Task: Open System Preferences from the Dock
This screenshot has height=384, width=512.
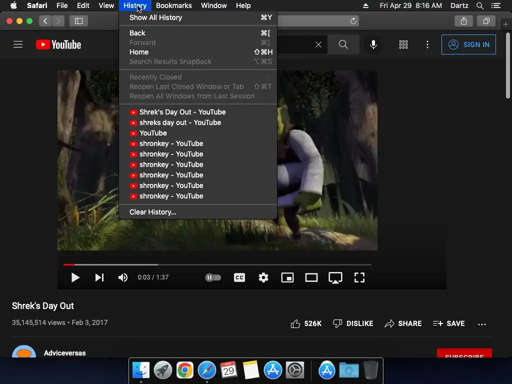Action: tap(295, 370)
